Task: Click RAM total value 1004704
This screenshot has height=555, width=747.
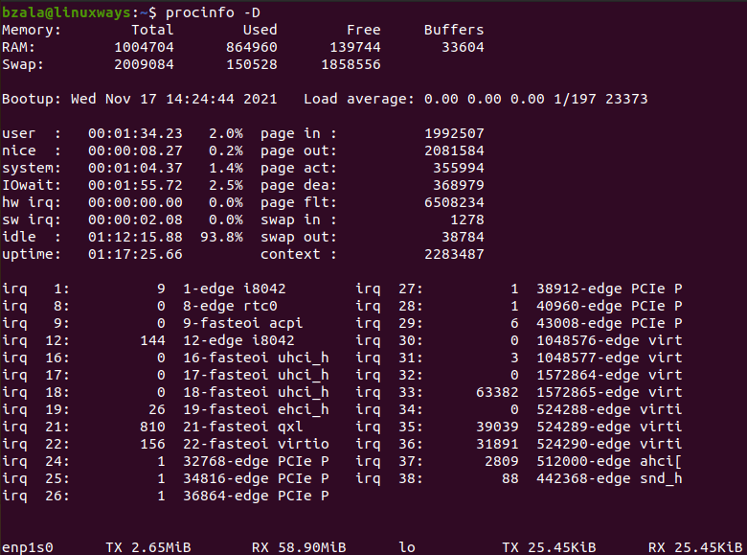Action: coord(144,47)
